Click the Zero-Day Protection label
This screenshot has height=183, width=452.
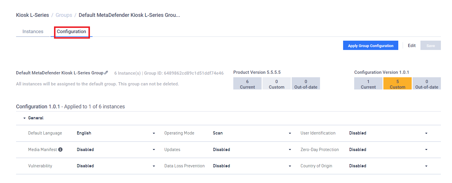[x=320, y=150]
